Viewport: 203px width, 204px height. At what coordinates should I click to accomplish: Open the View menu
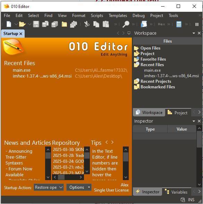(x=62, y=16)
